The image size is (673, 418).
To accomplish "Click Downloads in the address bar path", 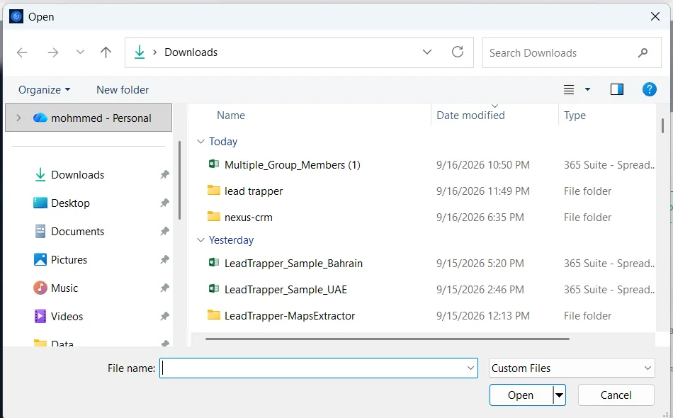I will point(191,52).
